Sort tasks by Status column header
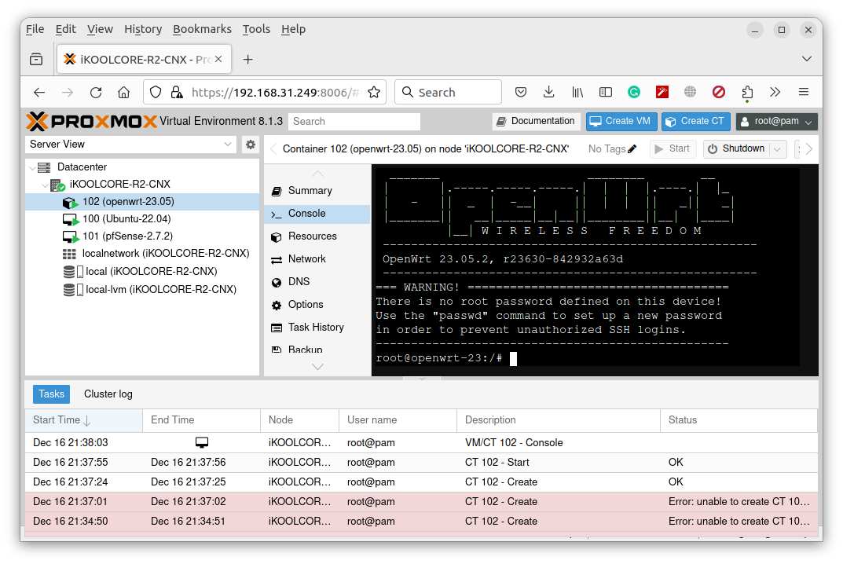843x564 pixels. coord(739,420)
